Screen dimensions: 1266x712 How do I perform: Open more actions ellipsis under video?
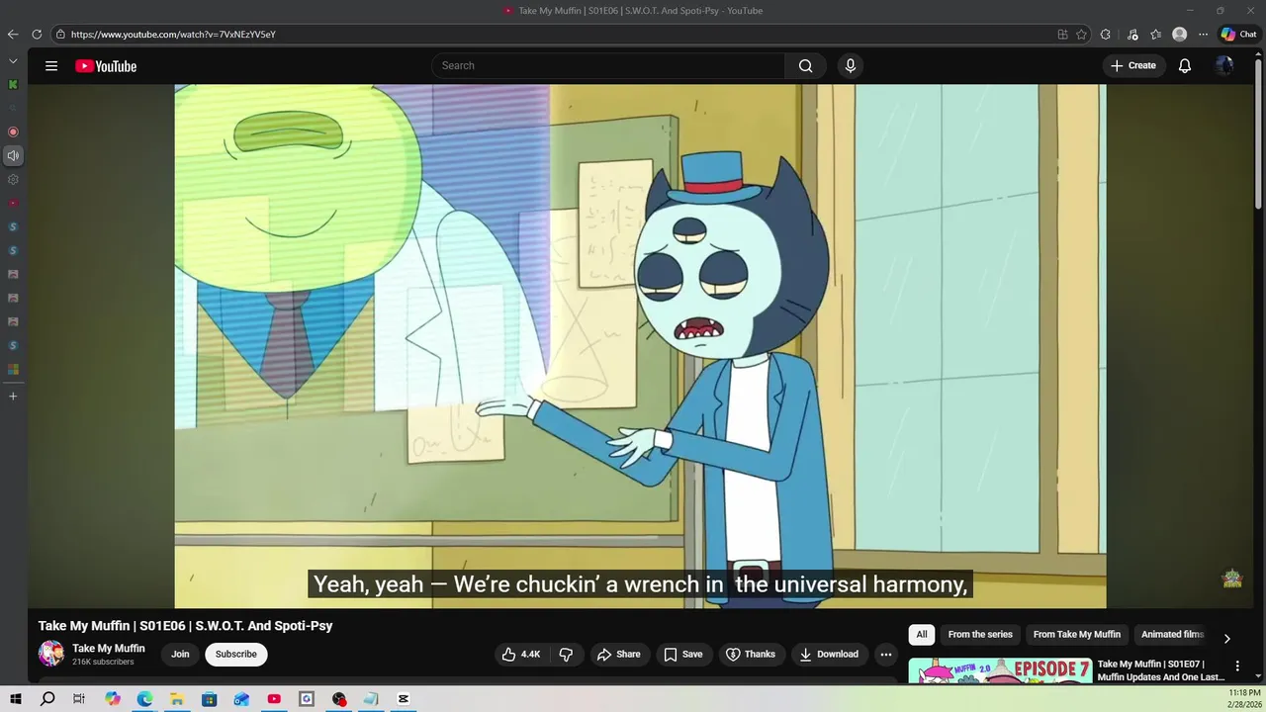click(886, 655)
